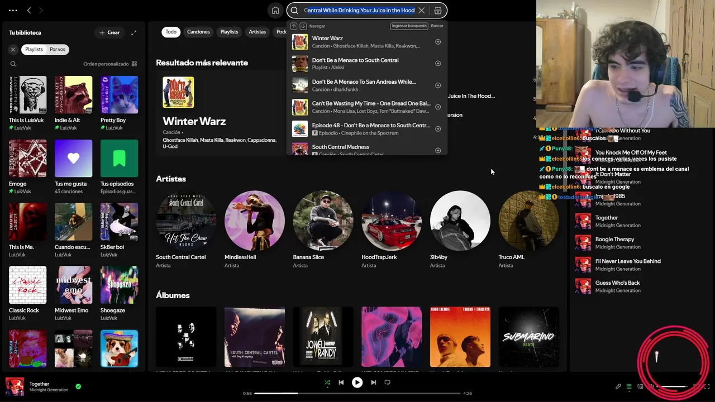This screenshot has height=402, width=715.
Task: Toggle repeat mode
Action: [387, 382]
